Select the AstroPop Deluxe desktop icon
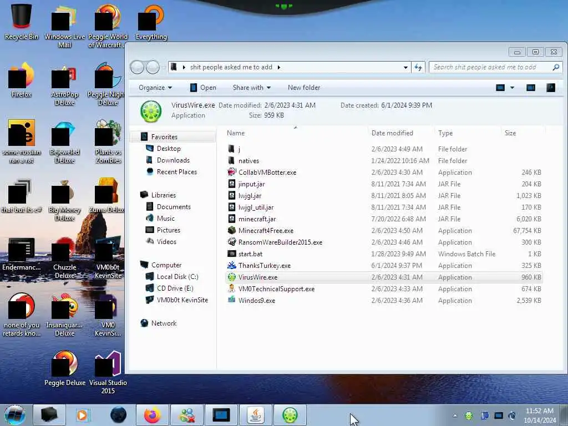Screen dimensions: 568x426 click(x=64, y=85)
